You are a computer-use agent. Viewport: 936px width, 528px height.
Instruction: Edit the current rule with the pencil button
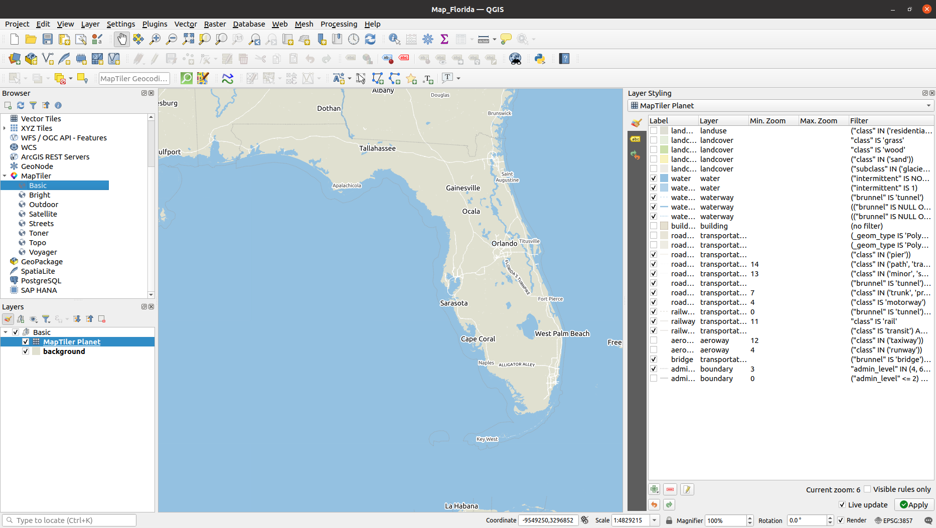687,489
